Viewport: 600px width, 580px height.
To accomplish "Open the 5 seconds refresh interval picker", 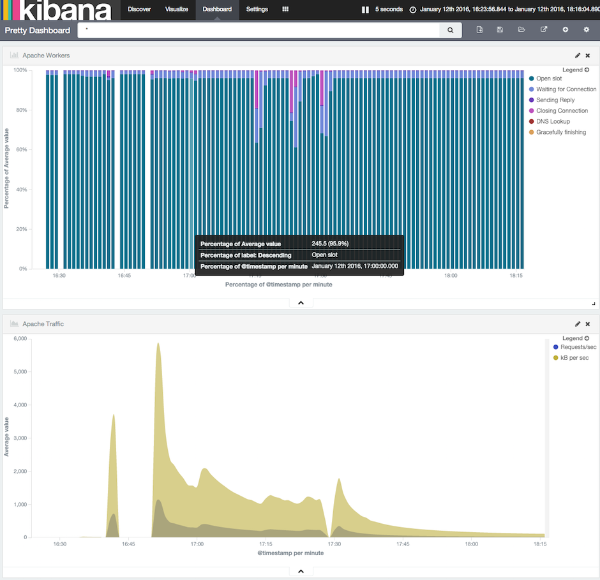I will click(x=388, y=10).
